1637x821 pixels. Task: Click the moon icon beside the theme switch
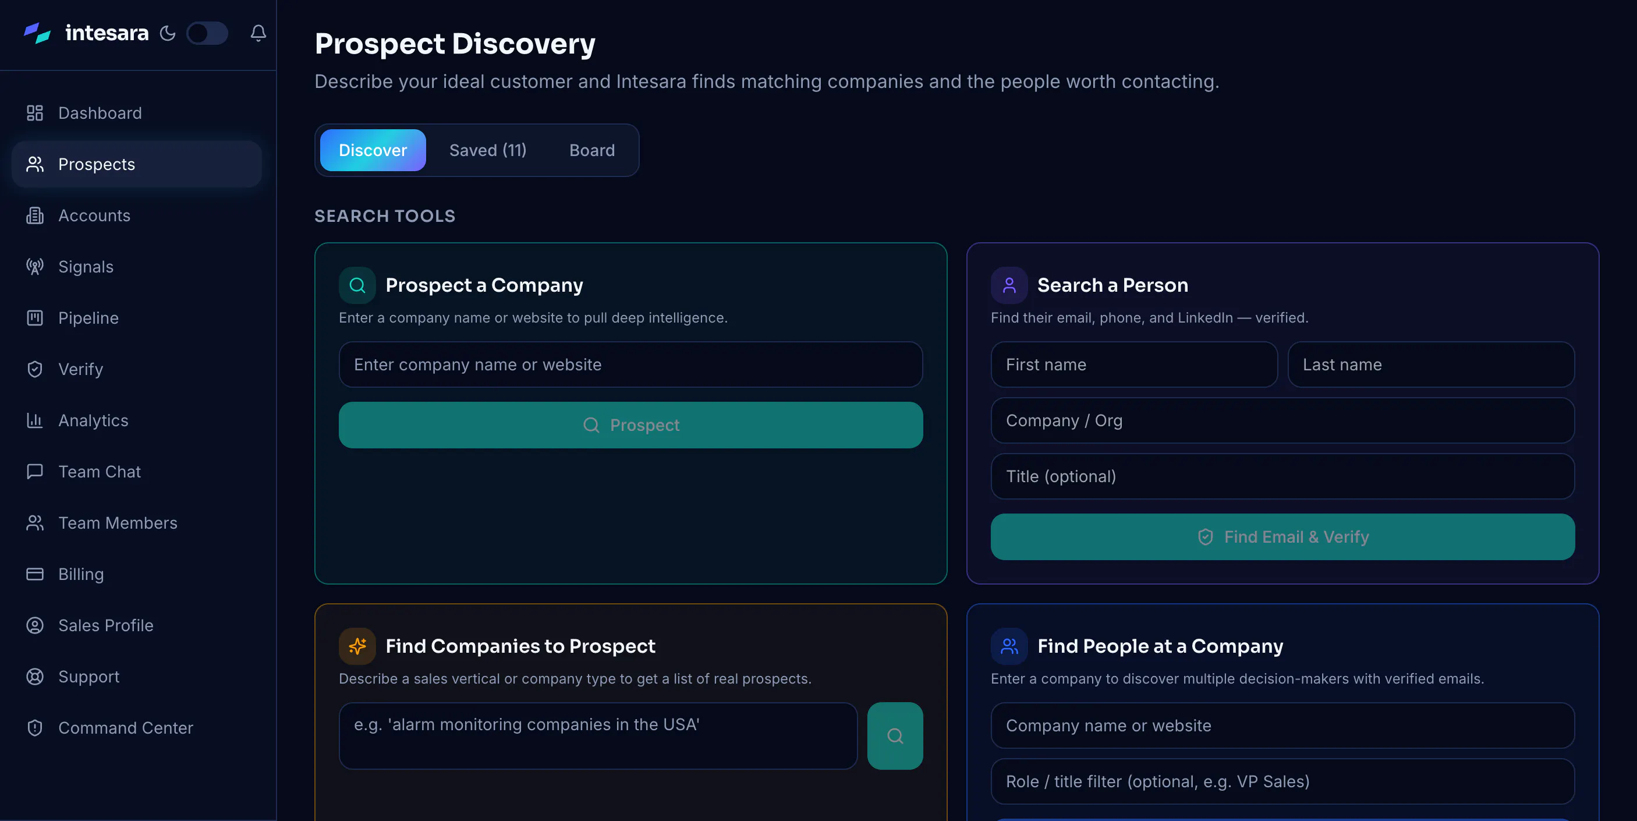click(168, 33)
